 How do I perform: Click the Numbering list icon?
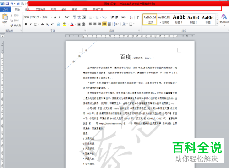coord(97,17)
